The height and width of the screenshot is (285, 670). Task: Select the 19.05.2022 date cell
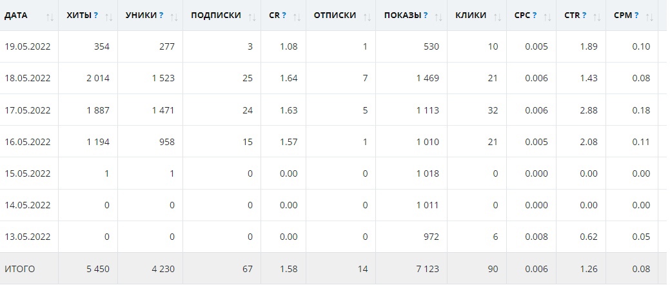click(x=28, y=46)
